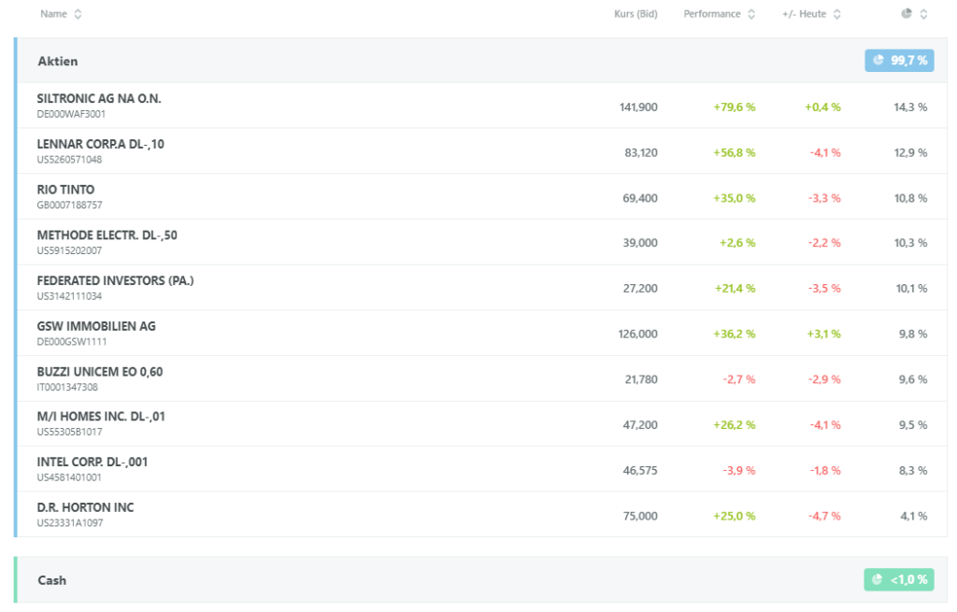Click Methode bid price 39,000
The width and height of the screenshot is (957, 612).
coord(640,243)
